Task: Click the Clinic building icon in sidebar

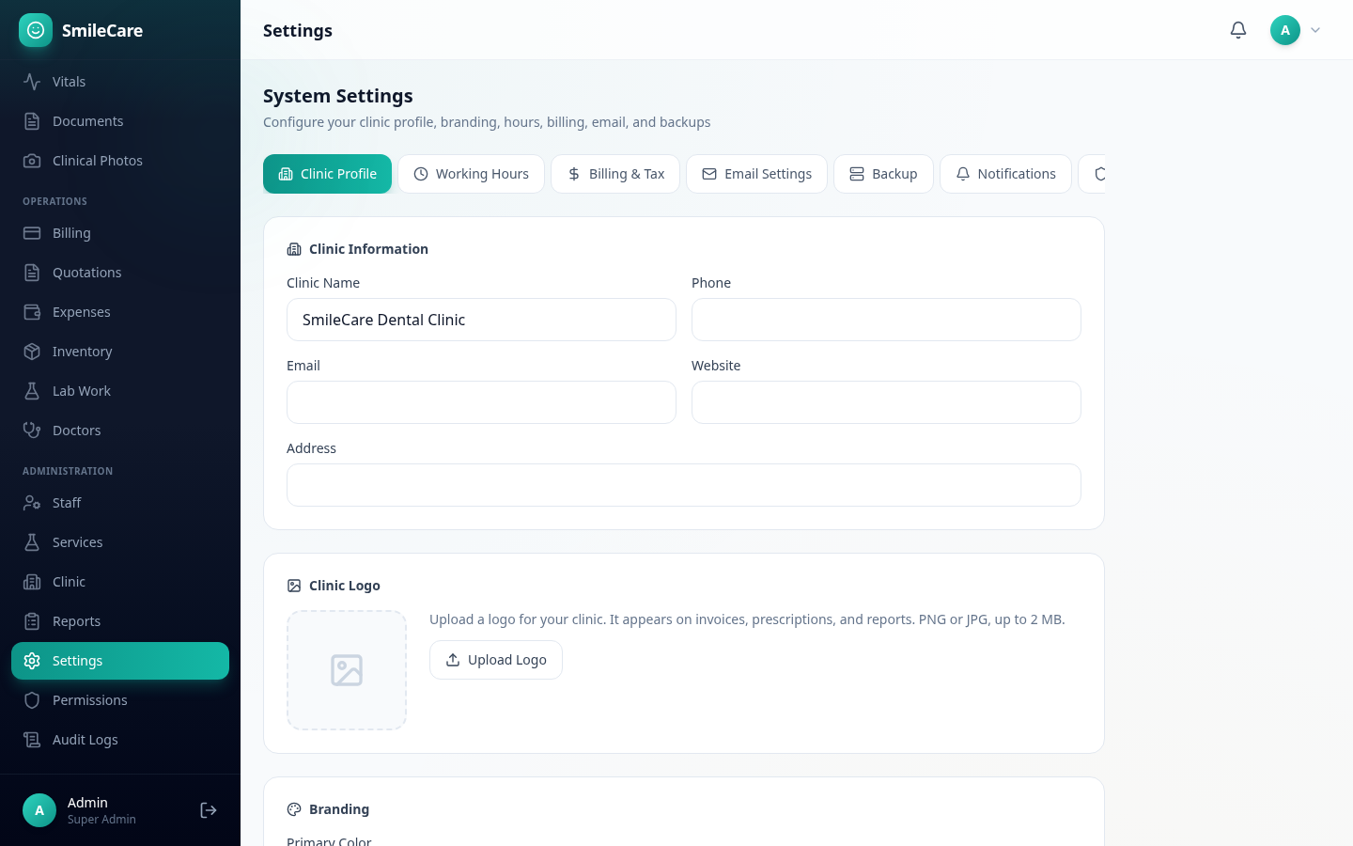Action: (x=32, y=582)
